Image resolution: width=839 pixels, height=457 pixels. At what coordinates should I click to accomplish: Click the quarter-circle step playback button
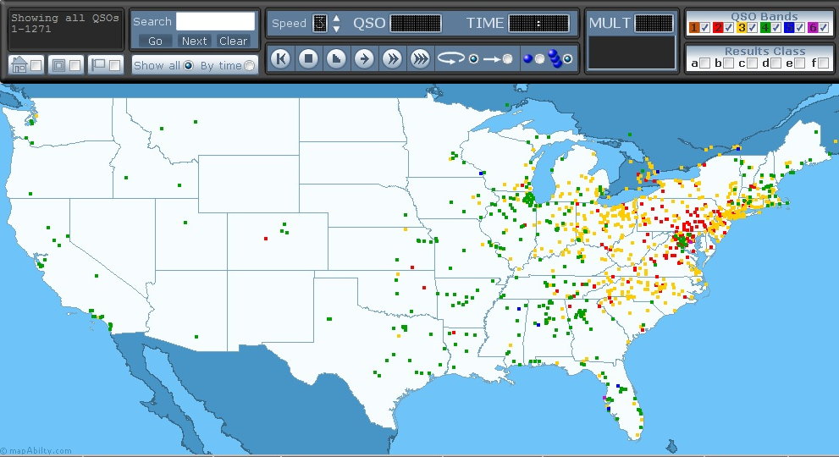336,58
